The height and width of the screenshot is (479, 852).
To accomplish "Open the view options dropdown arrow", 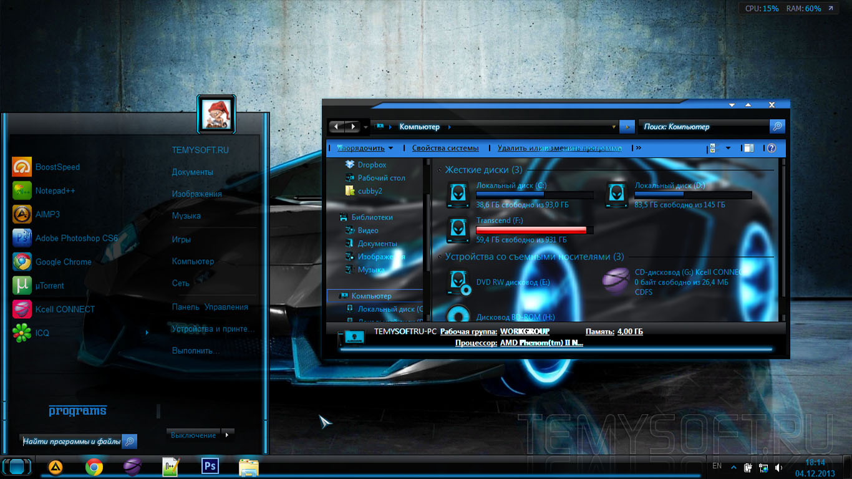I will 728,148.
